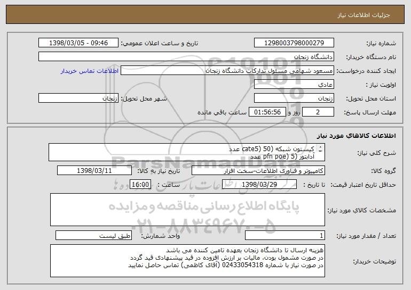Click the remaining time field 01:56:56
Image resolution: width=411 pixels, height=290 pixels.
267,112
